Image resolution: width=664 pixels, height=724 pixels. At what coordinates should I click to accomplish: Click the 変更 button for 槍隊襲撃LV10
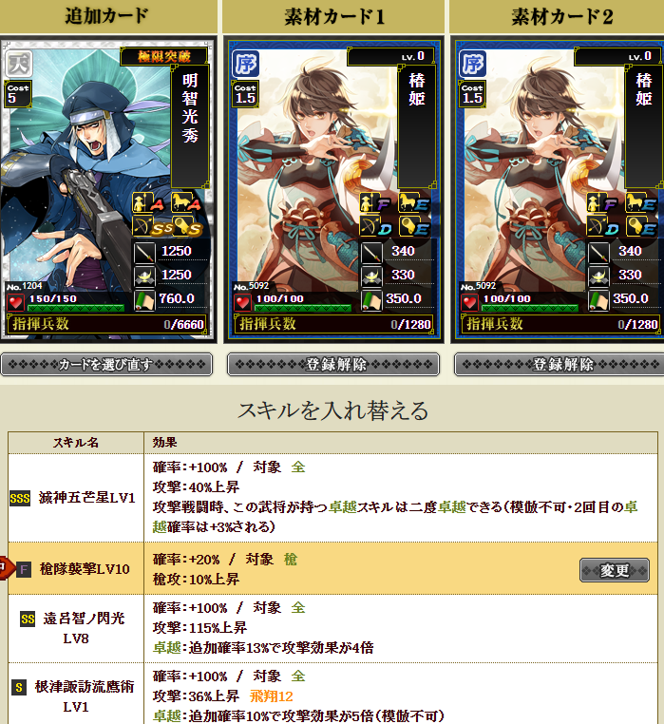pos(615,570)
